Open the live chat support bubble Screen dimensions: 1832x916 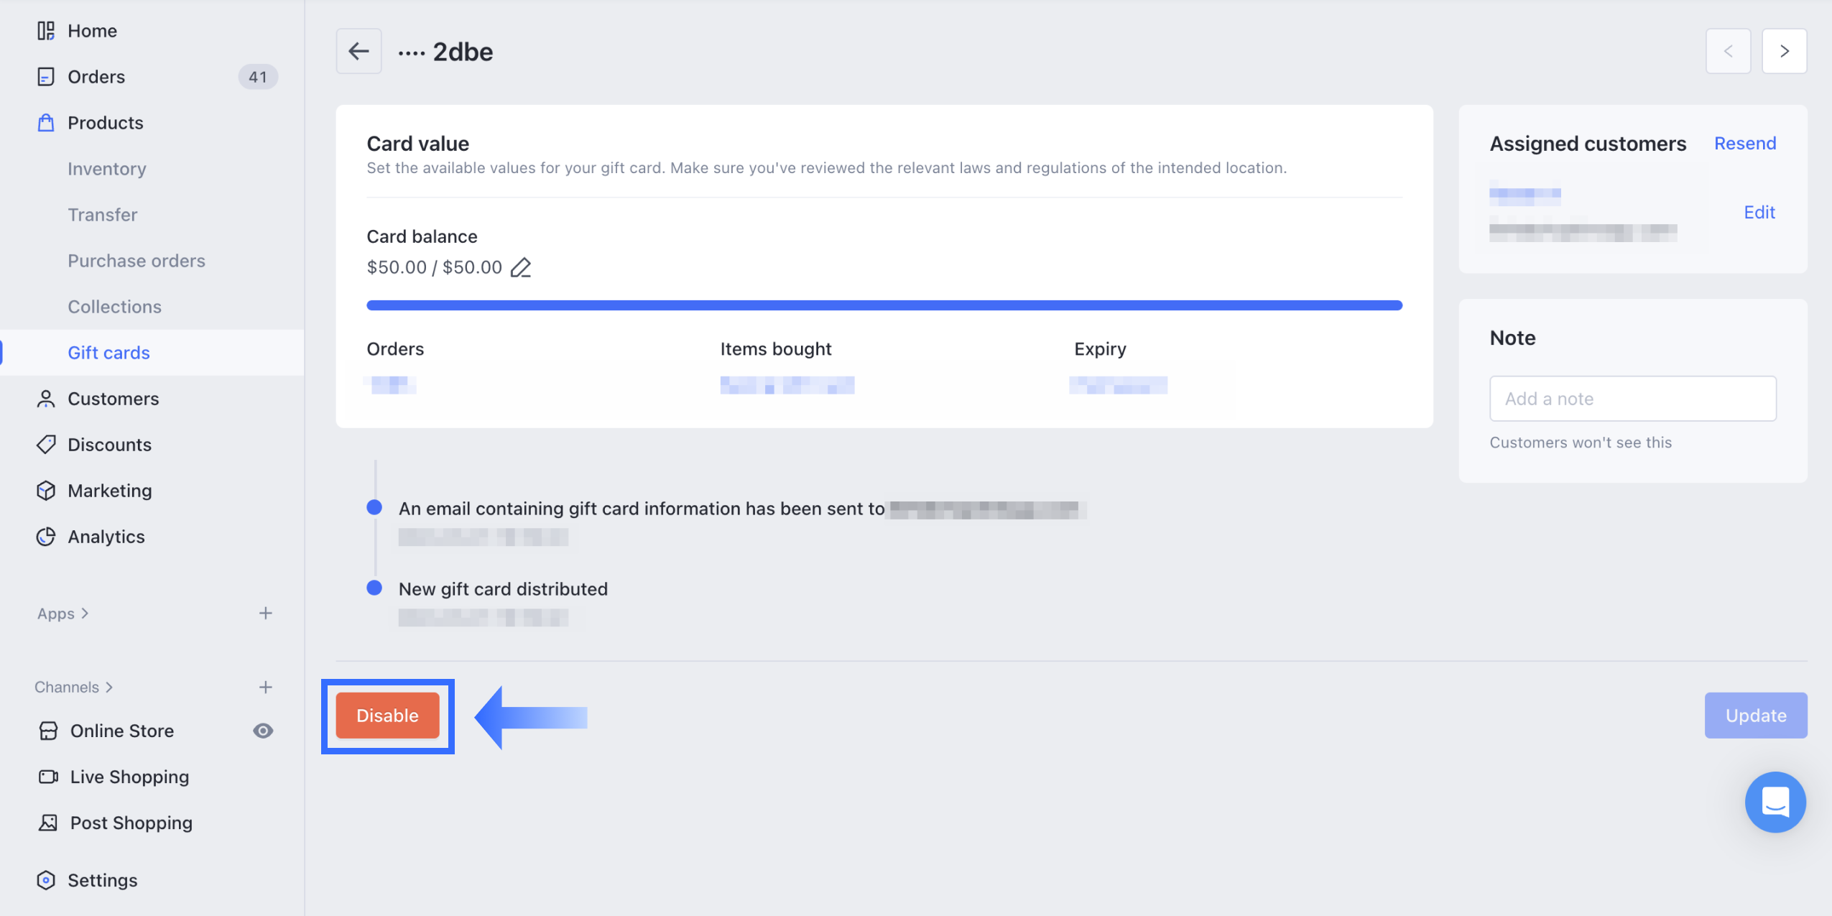tap(1775, 802)
